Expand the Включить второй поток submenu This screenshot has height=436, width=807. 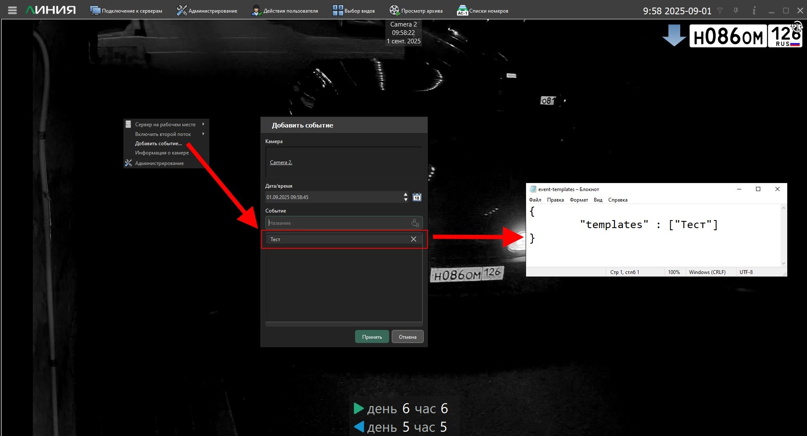coord(203,134)
